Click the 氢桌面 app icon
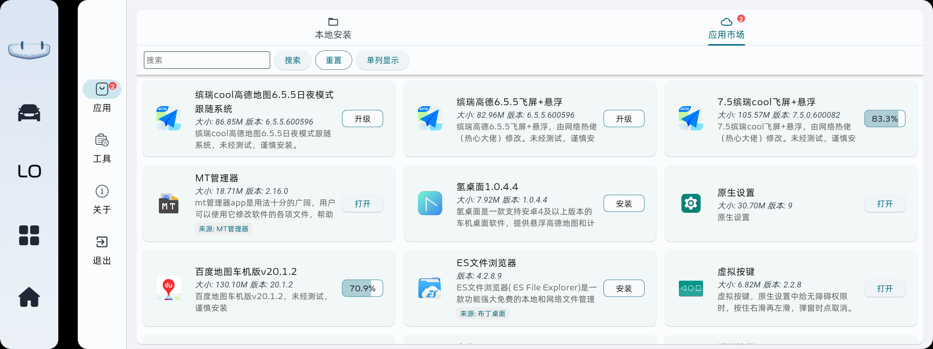933x349 pixels. [430, 204]
